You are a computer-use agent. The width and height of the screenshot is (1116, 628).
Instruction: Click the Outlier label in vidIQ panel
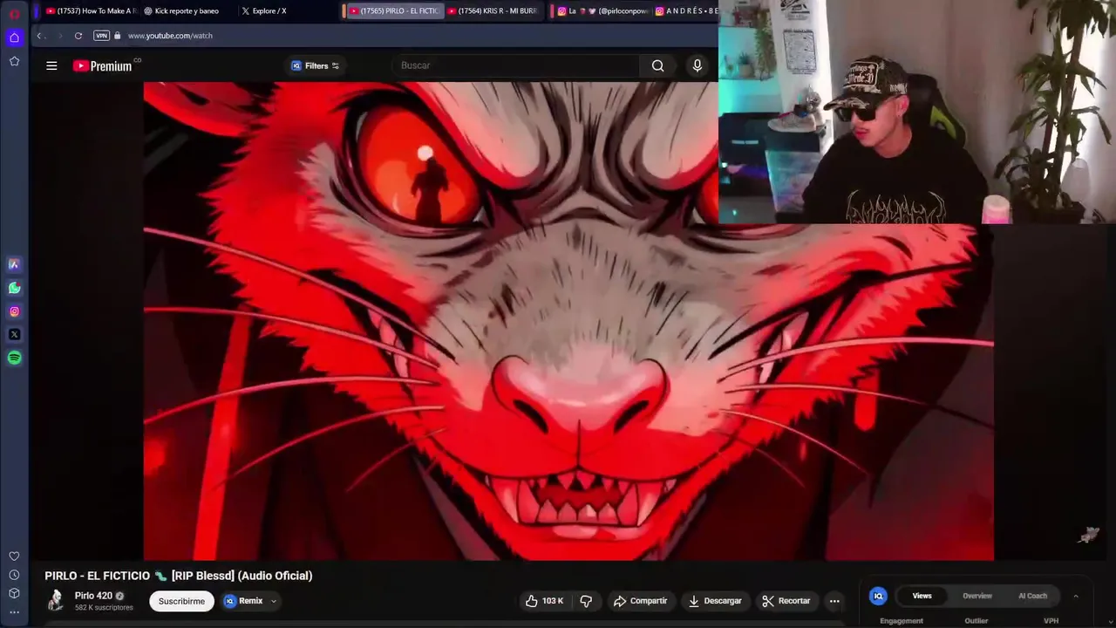click(976, 621)
